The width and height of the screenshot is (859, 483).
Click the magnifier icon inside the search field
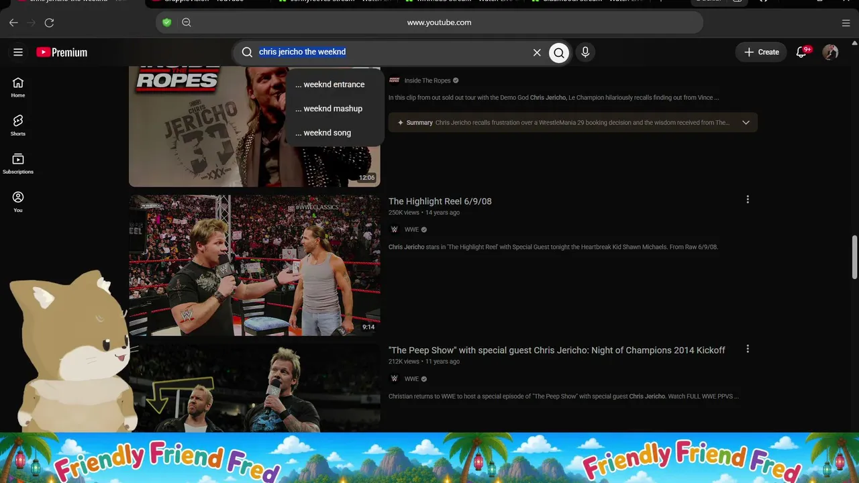247,52
